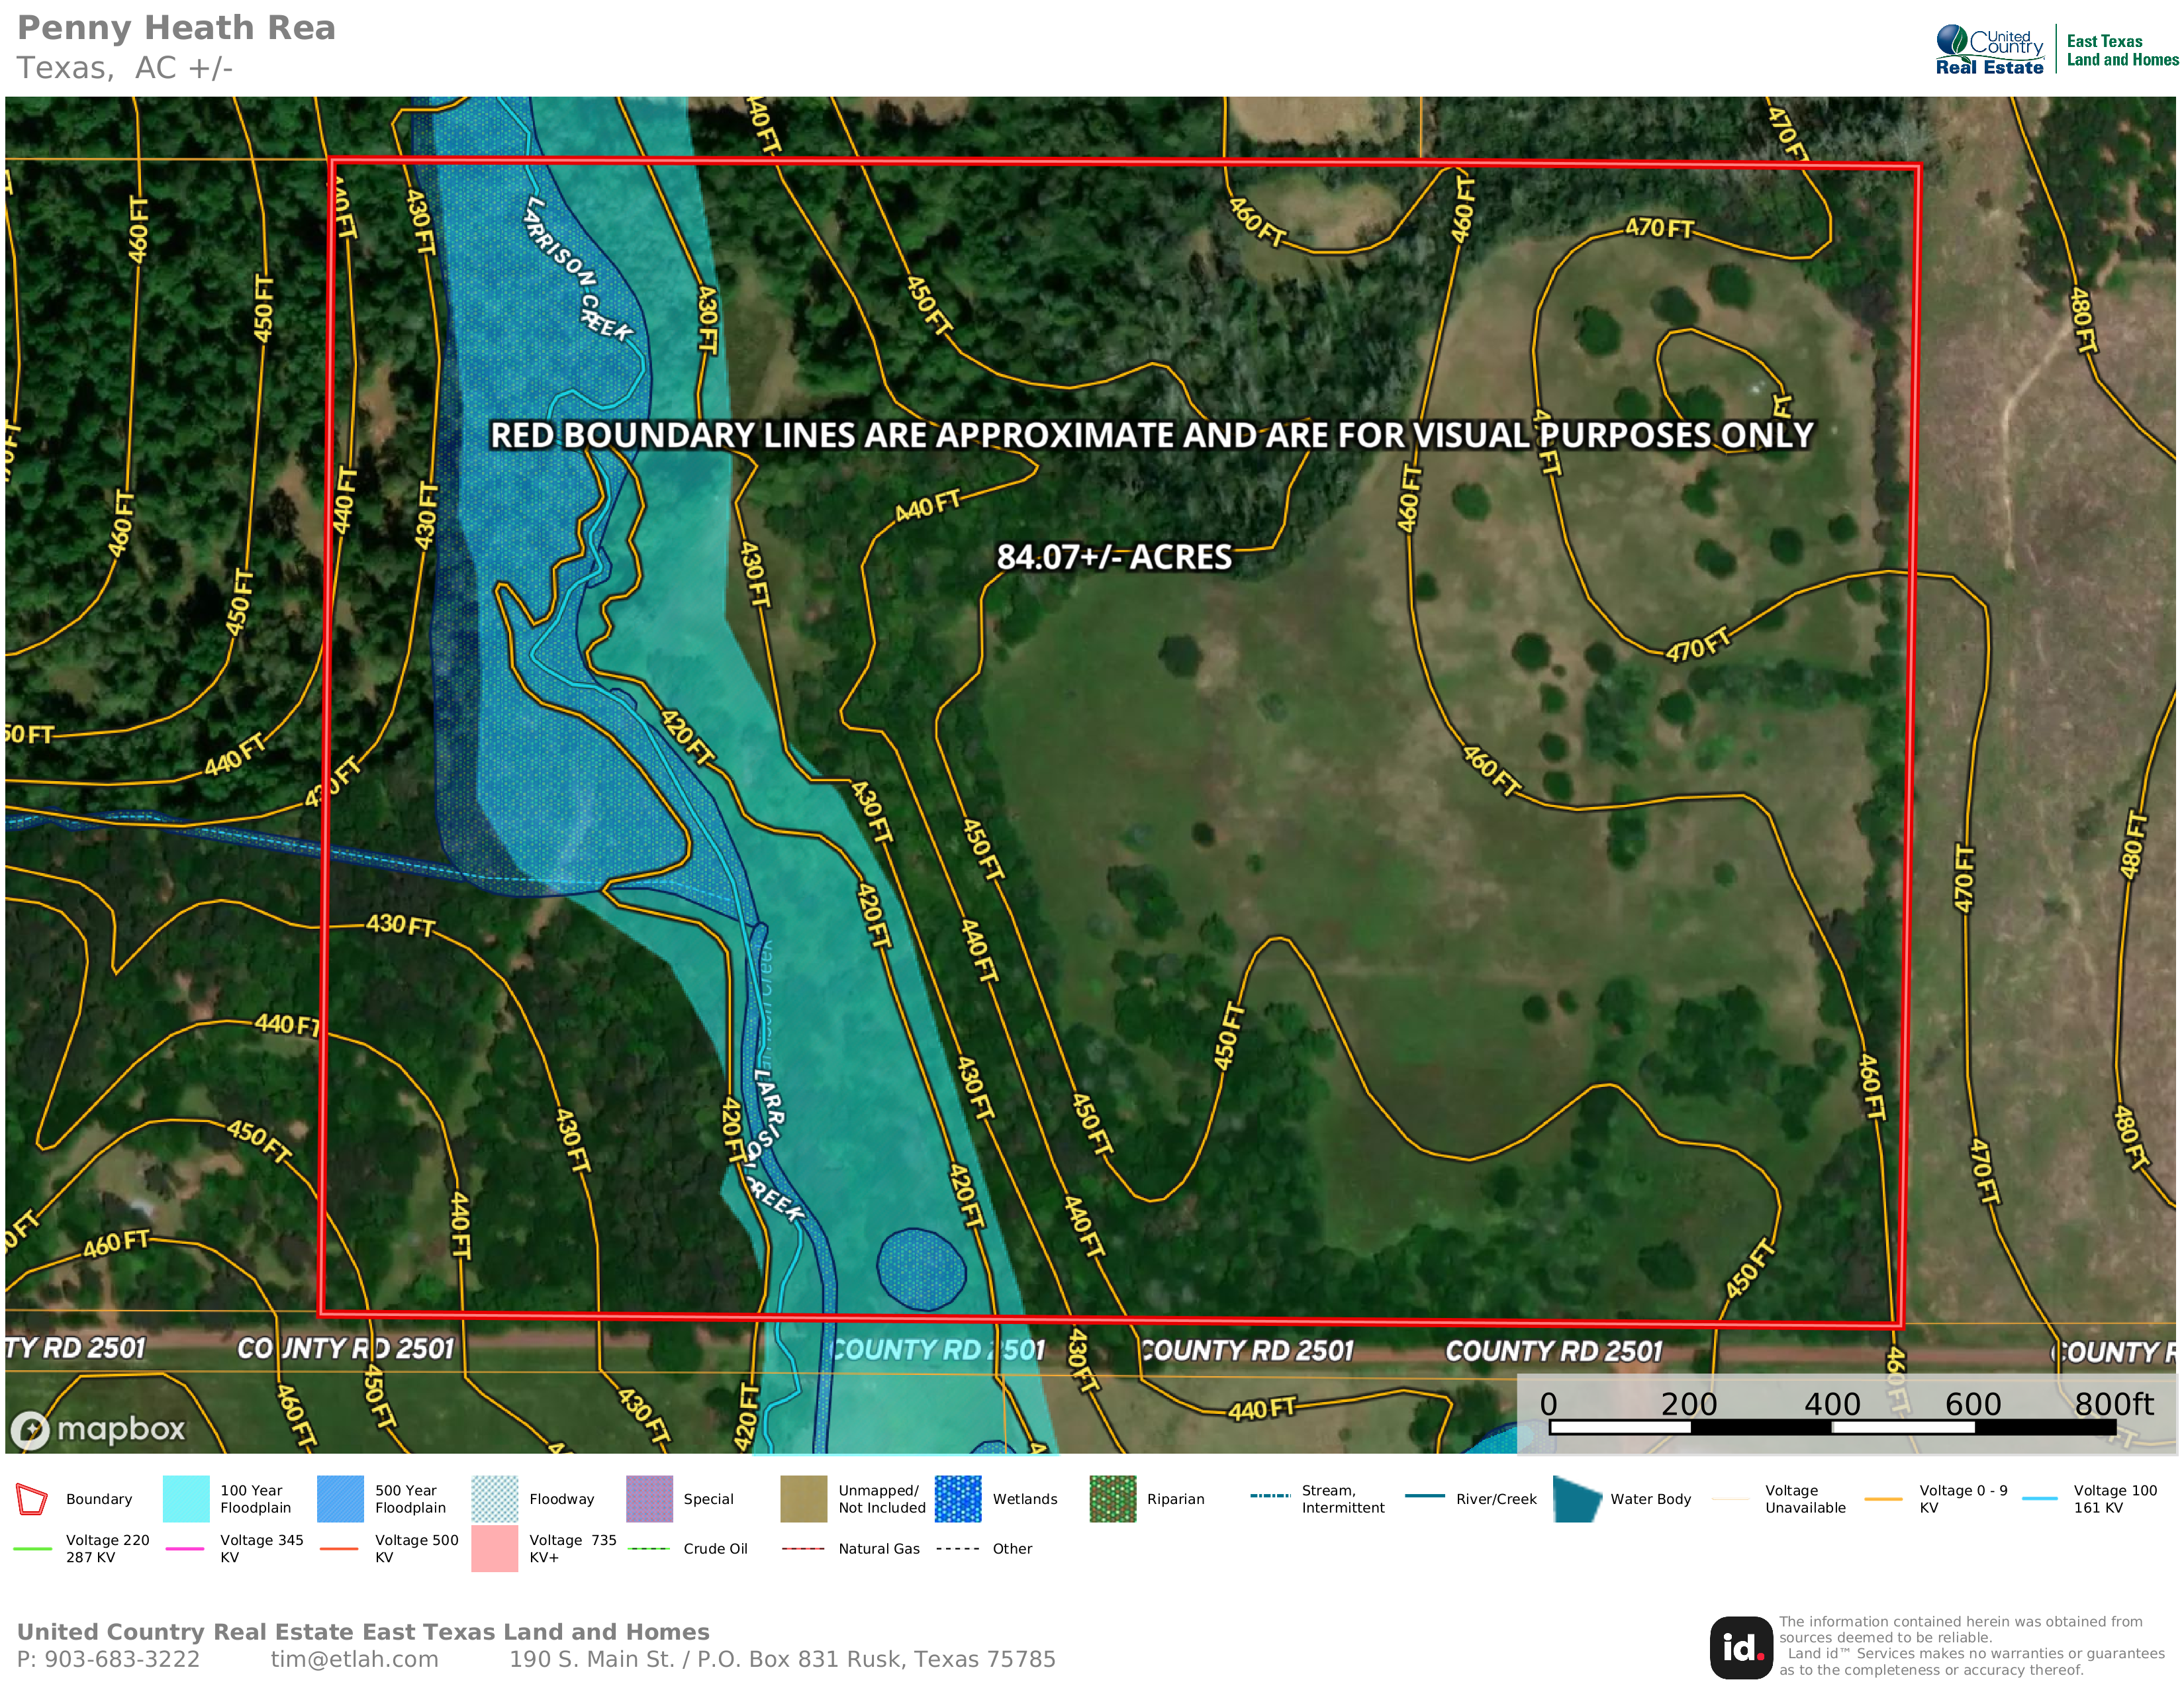Click the 500 Year Floodplain color swatch
Viewport: 2184px width, 1688px height.
340,1499
